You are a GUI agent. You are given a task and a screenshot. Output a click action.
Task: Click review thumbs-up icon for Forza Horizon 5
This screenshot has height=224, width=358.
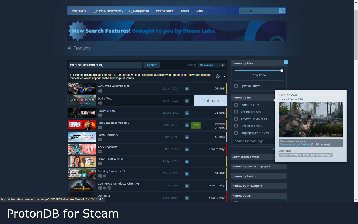[187, 137]
